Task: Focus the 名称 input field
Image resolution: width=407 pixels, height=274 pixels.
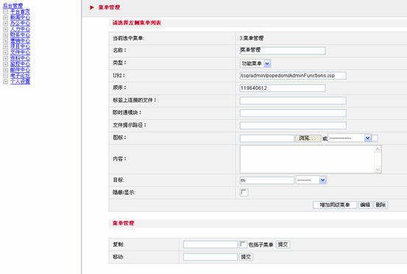Action: pos(283,50)
